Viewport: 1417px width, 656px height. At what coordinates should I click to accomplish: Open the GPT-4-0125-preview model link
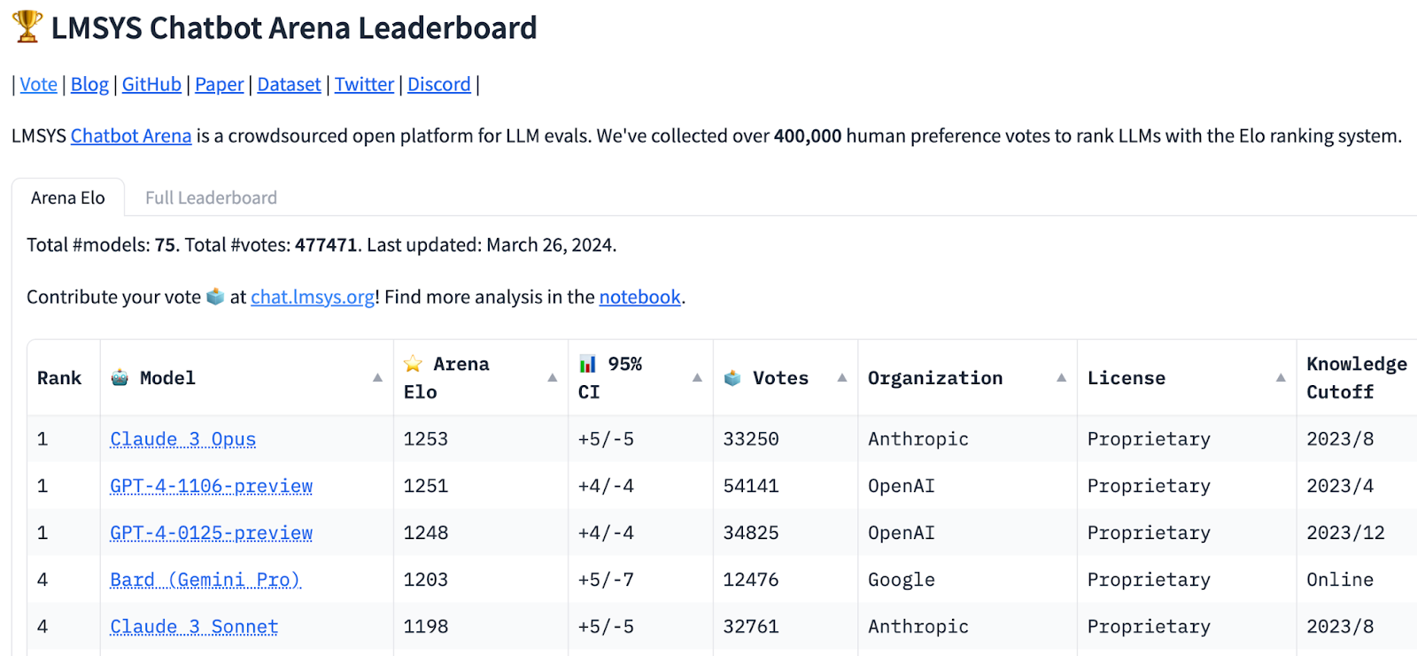pyautogui.click(x=212, y=533)
